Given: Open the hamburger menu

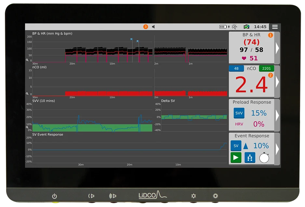Looking at the screenshot, I should (275, 27).
